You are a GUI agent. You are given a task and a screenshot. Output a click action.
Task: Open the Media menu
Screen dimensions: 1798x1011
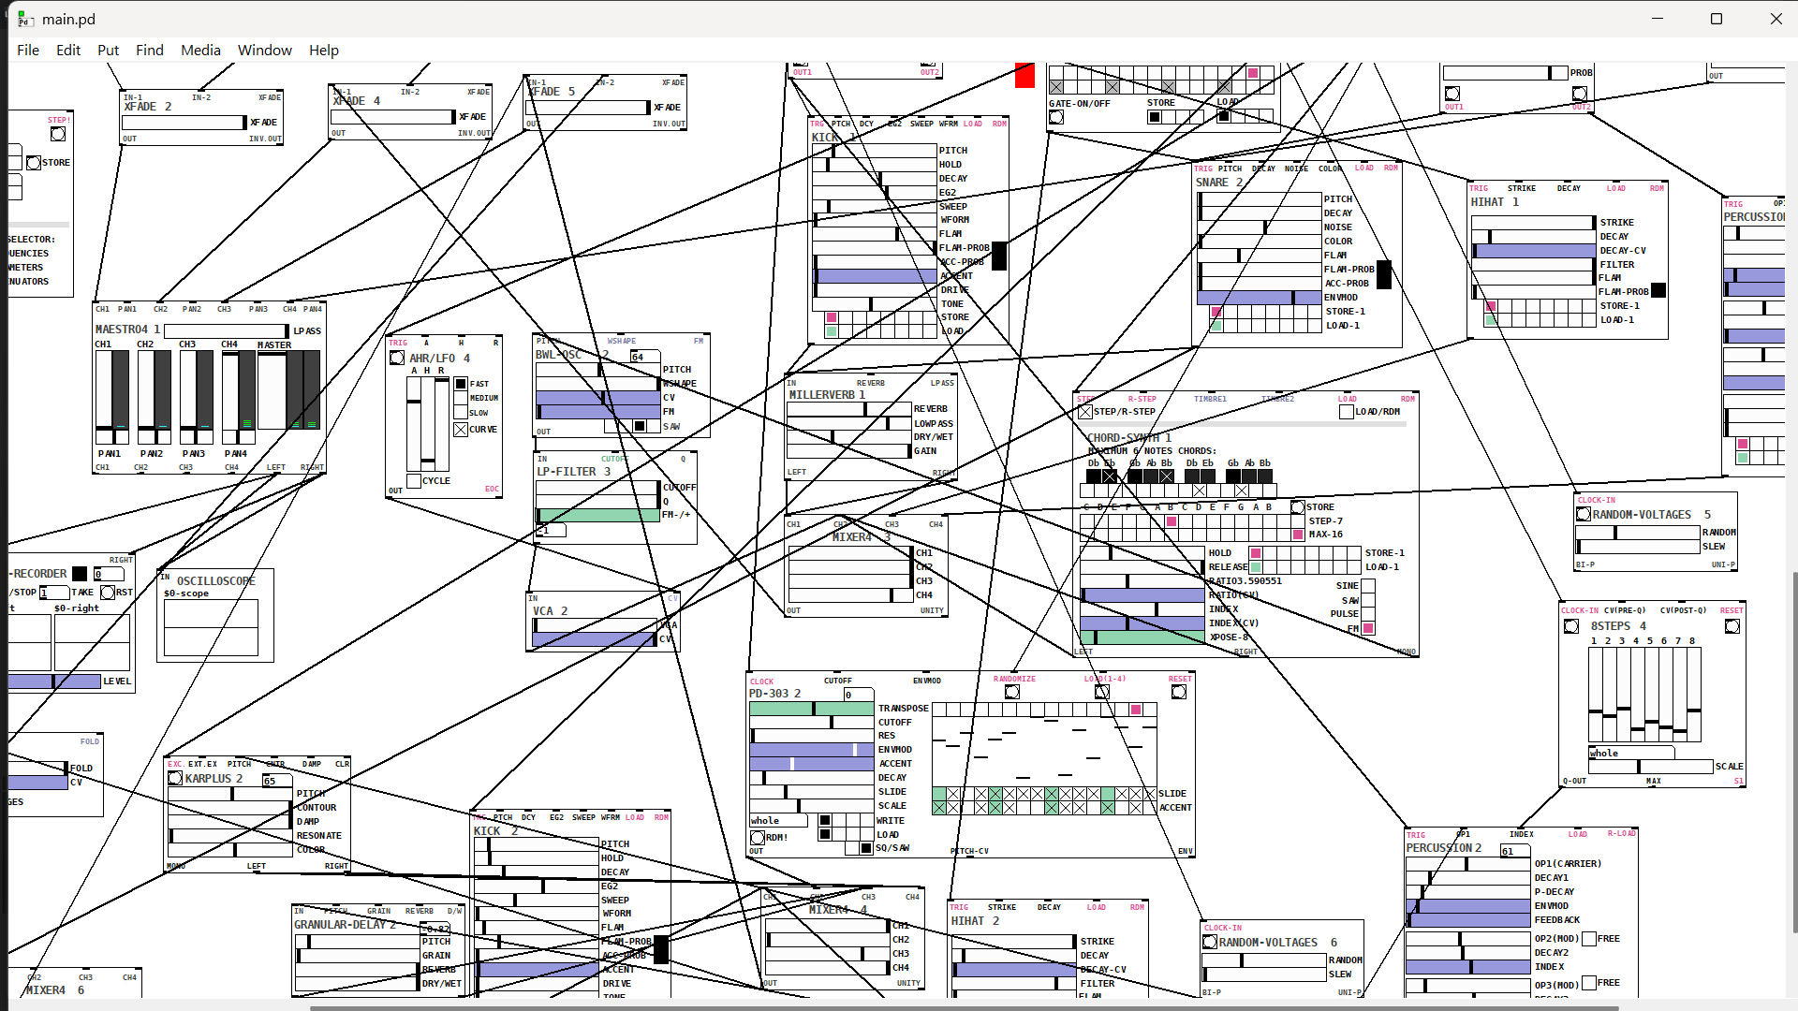pos(200,51)
